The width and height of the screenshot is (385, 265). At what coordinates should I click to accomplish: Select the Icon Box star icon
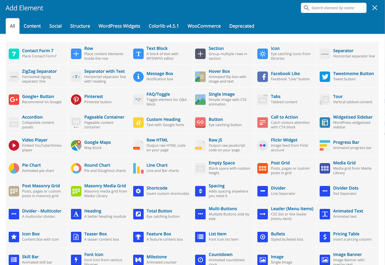click(14, 237)
